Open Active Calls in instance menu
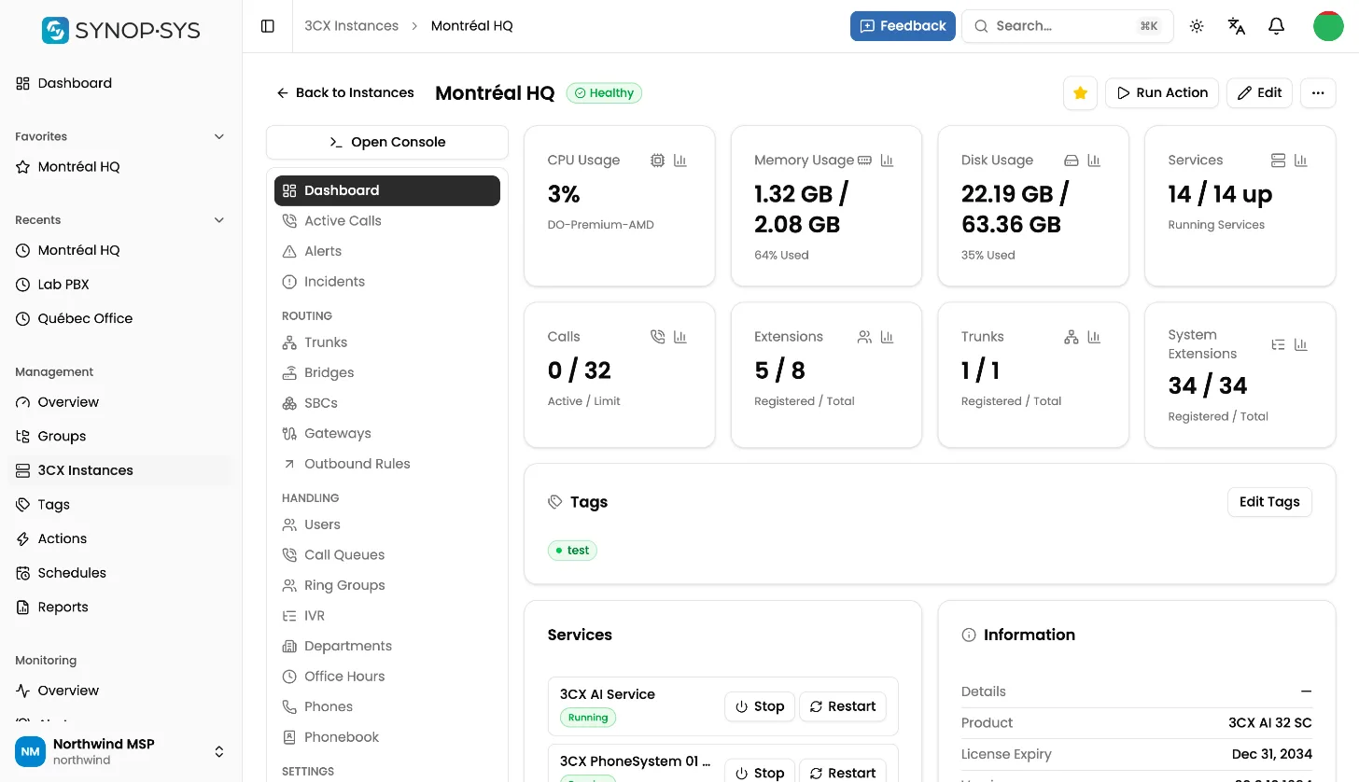 (x=387, y=221)
